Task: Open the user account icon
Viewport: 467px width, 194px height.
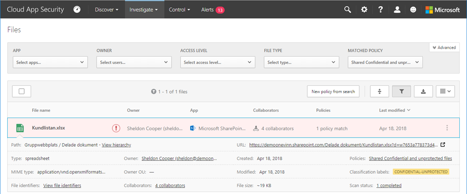Action: (397, 10)
